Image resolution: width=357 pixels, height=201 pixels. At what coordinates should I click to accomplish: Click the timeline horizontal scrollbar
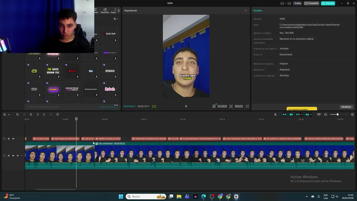tap(56, 189)
